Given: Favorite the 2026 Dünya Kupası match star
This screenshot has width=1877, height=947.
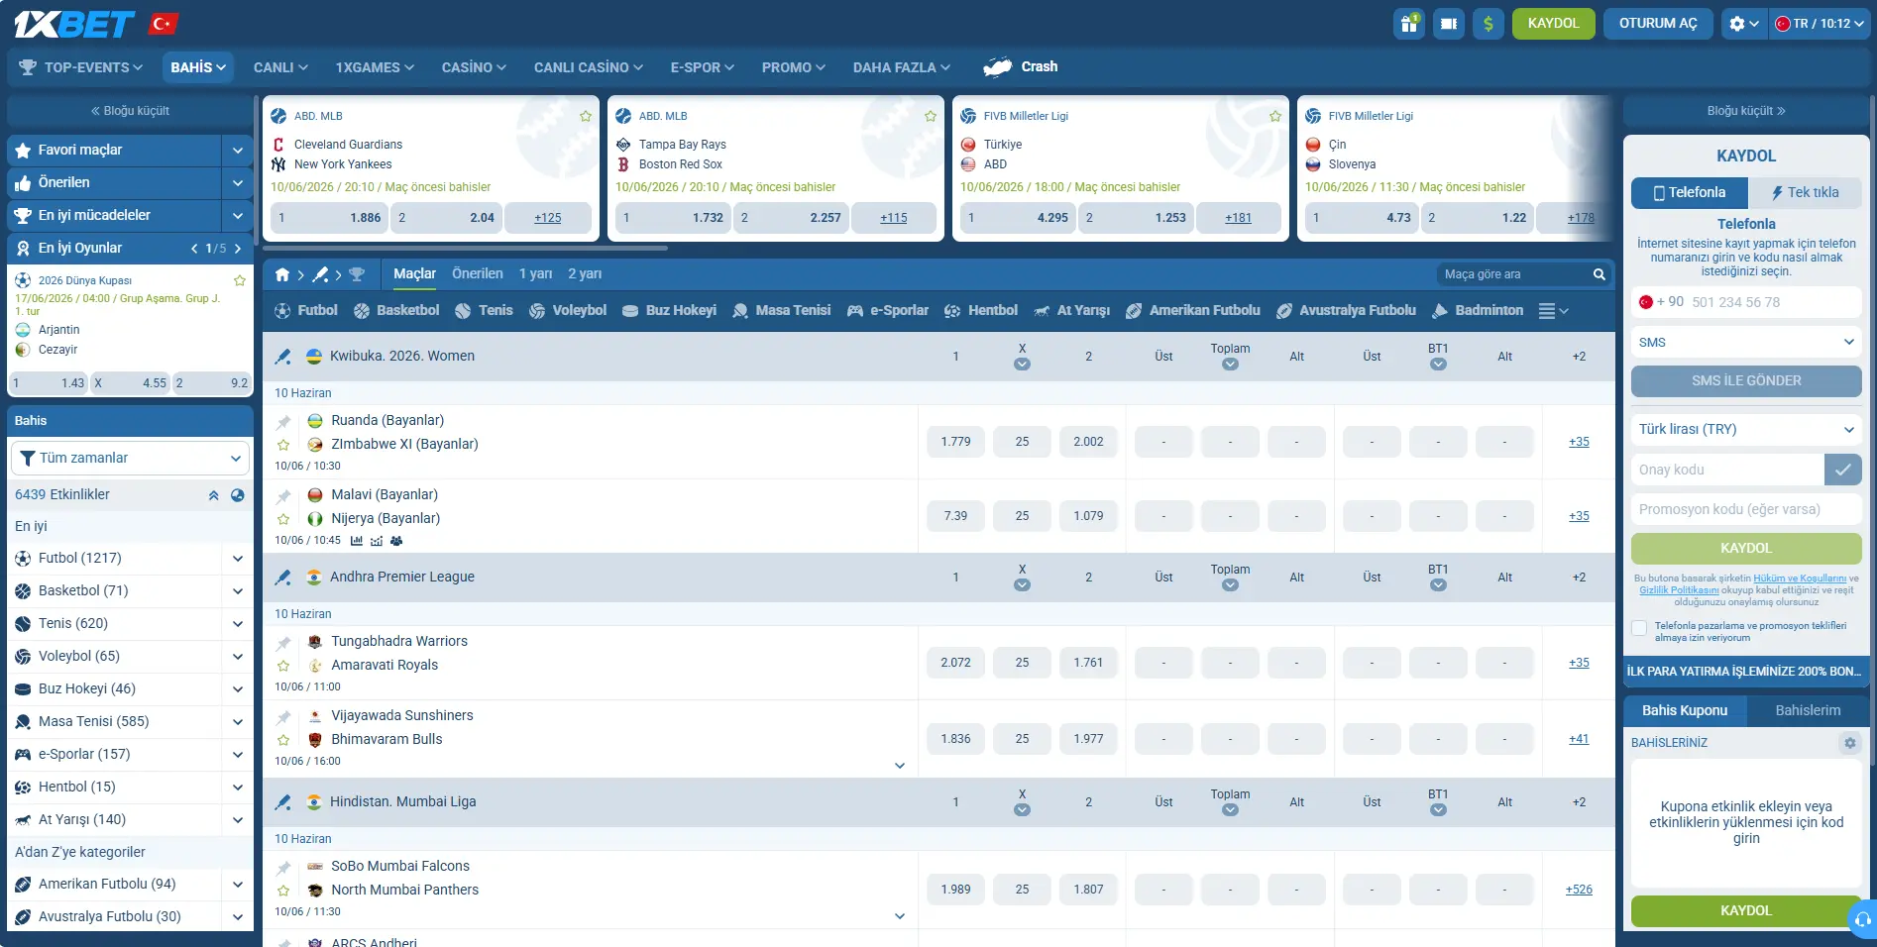Looking at the screenshot, I should pyautogui.click(x=240, y=280).
